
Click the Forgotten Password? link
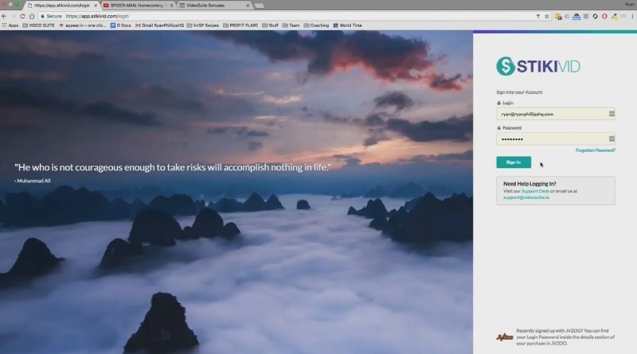click(x=595, y=150)
